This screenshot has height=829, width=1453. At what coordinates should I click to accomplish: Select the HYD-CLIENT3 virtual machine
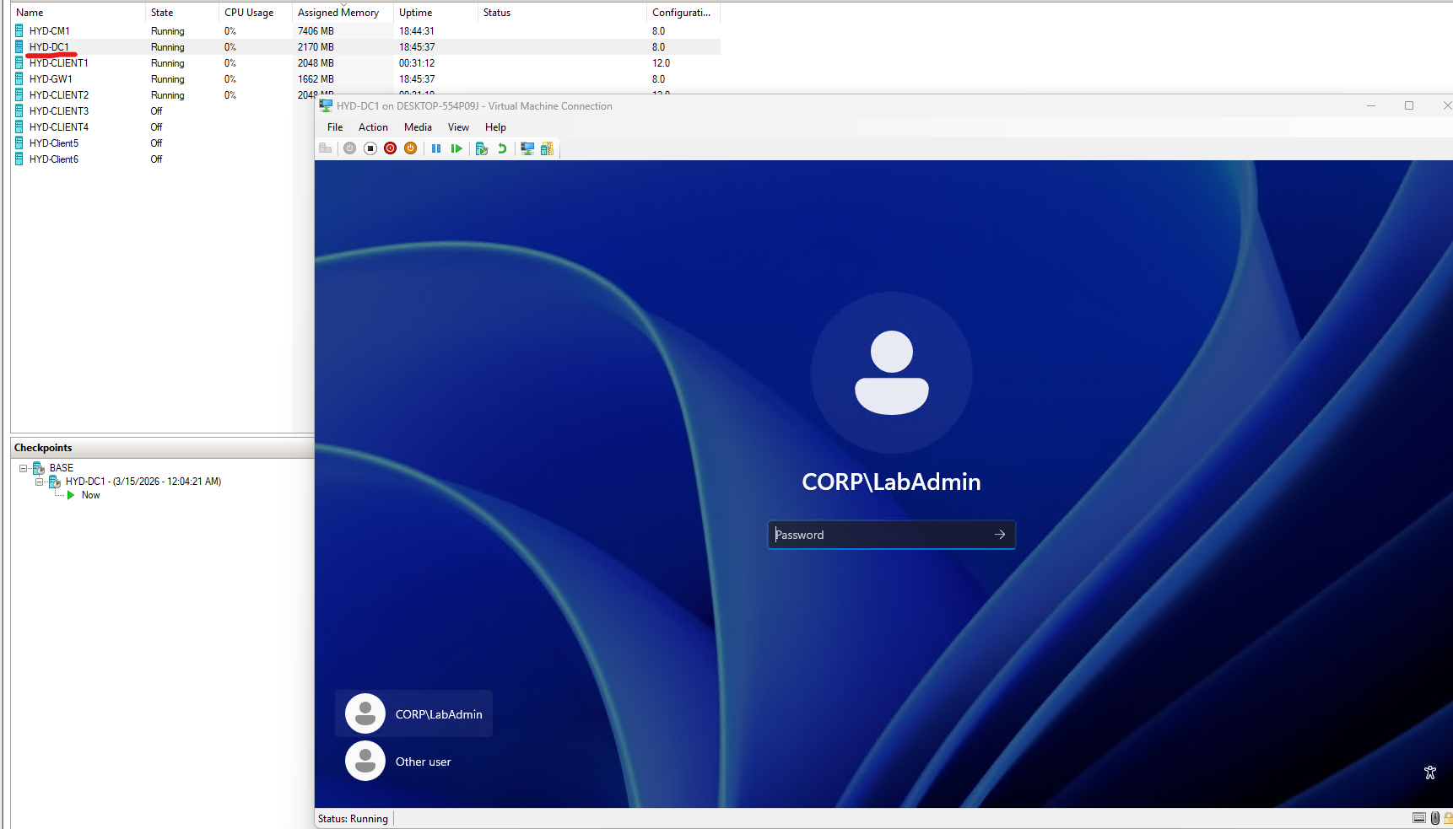(58, 111)
